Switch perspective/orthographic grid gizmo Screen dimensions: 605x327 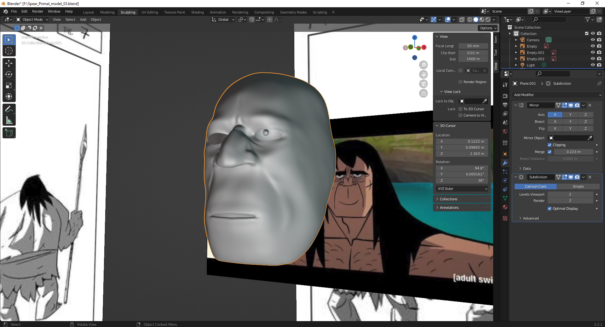point(423,93)
